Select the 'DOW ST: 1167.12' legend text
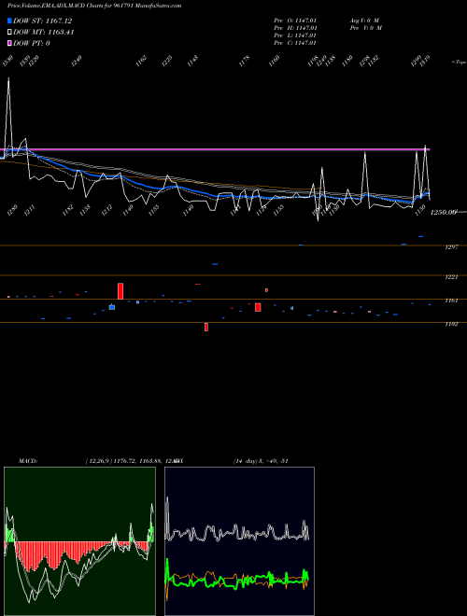Image resolution: width=467 pixels, height=616 pixels. tap(42, 21)
